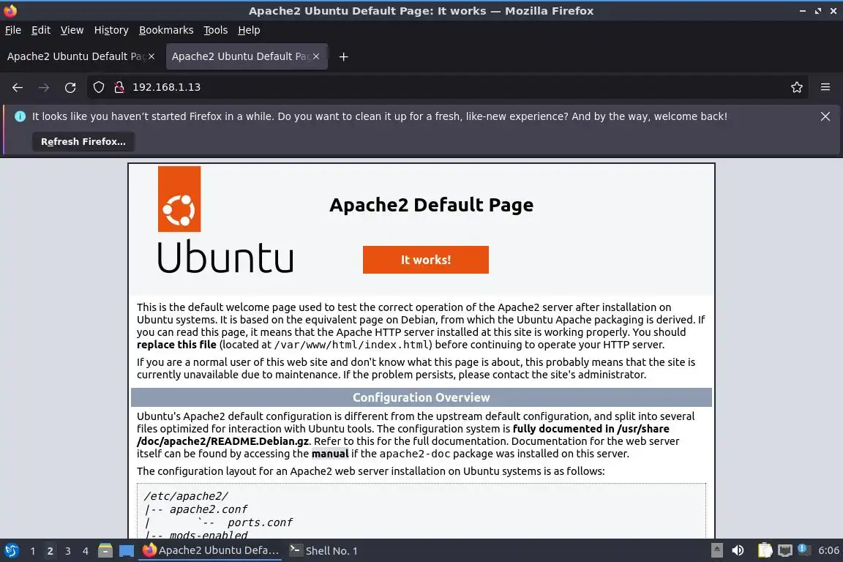Click the info icon in notification bar
The width and height of the screenshot is (843, 562).
tap(20, 116)
